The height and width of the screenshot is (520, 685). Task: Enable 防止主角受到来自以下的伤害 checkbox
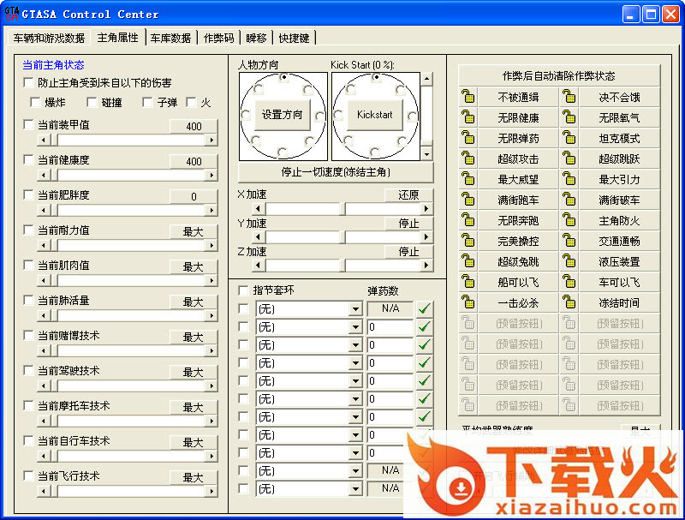click(29, 82)
